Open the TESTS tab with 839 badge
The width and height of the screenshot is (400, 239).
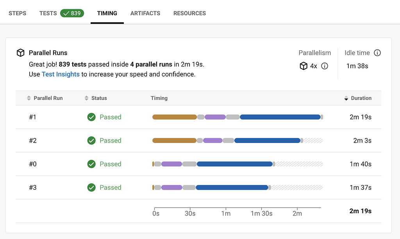[x=61, y=13]
